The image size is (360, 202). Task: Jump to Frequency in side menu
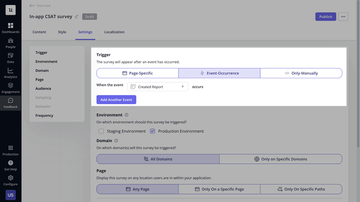[x=44, y=115]
